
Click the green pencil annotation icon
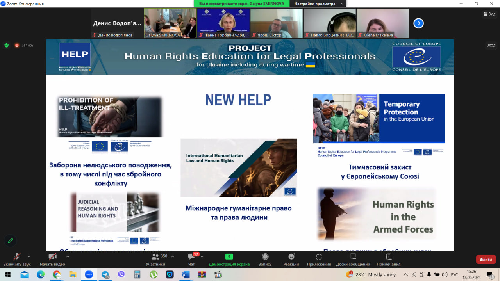pyautogui.click(x=11, y=240)
